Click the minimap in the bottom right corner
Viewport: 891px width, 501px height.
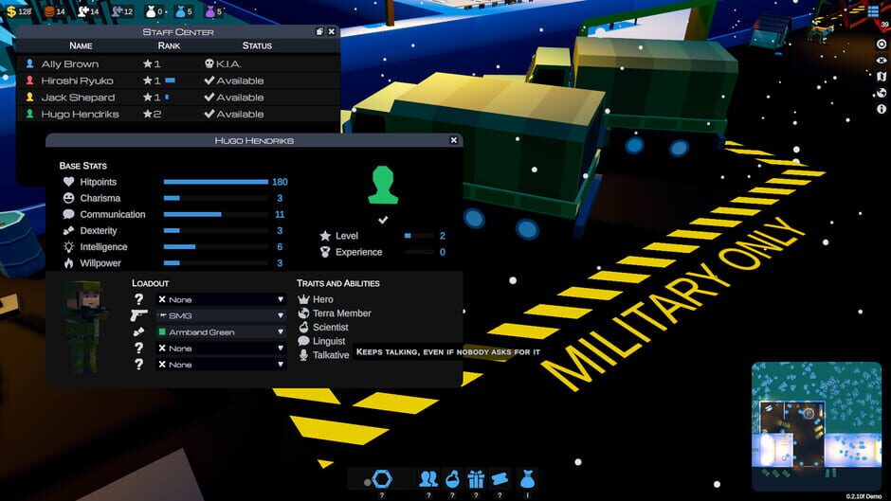(x=816, y=426)
